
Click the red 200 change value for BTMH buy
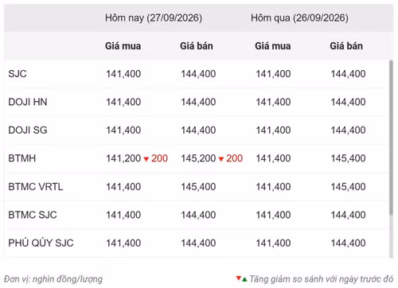[x=159, y=158]
